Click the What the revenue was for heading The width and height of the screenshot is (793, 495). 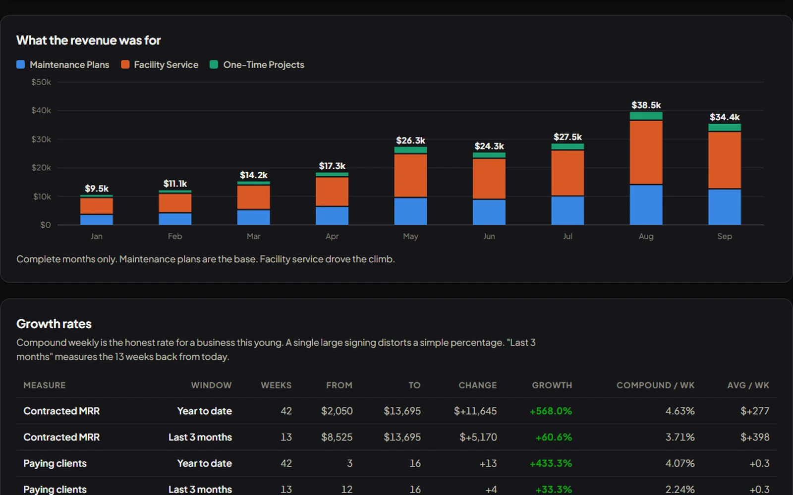88,40
